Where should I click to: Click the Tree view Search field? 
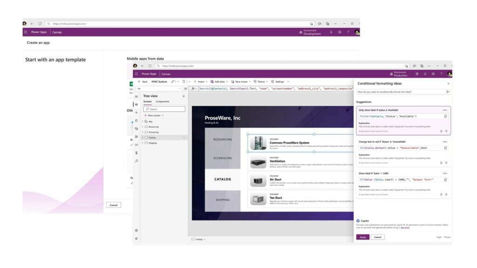164,109
